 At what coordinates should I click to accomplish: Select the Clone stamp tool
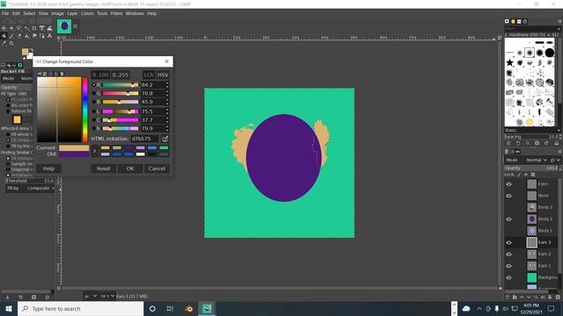(26, 36)
